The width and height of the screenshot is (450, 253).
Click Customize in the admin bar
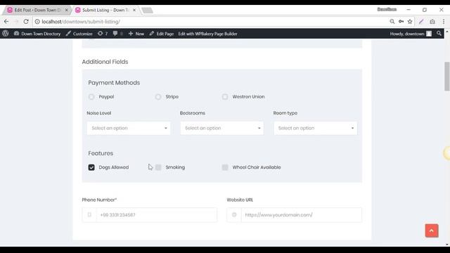(x=79, y=34)
